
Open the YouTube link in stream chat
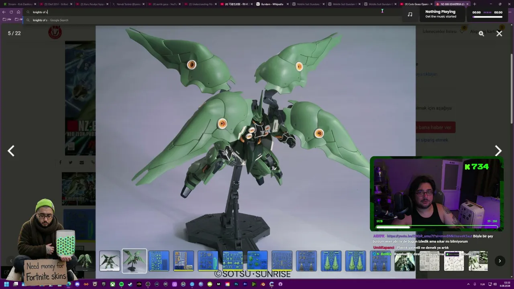[430, 236]
